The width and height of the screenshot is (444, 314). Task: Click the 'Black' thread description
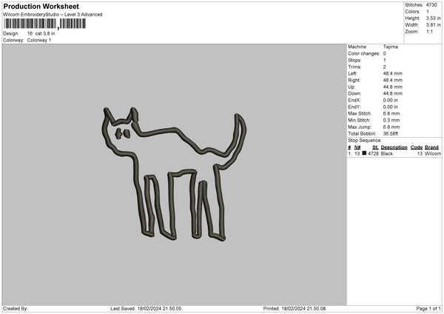387,153
